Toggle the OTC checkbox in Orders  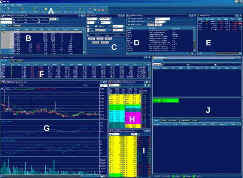point(88,26)
